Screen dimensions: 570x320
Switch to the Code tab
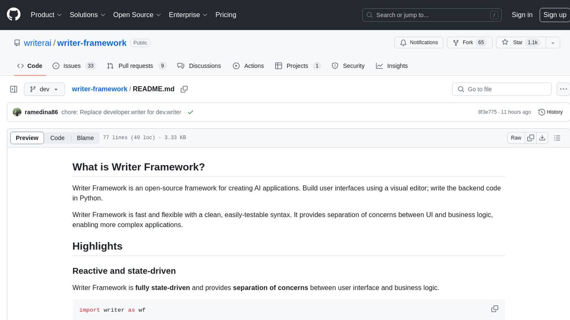pos(30,66)
